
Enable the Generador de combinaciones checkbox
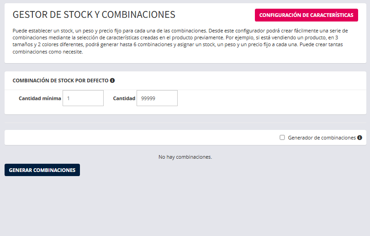point(282,138)
